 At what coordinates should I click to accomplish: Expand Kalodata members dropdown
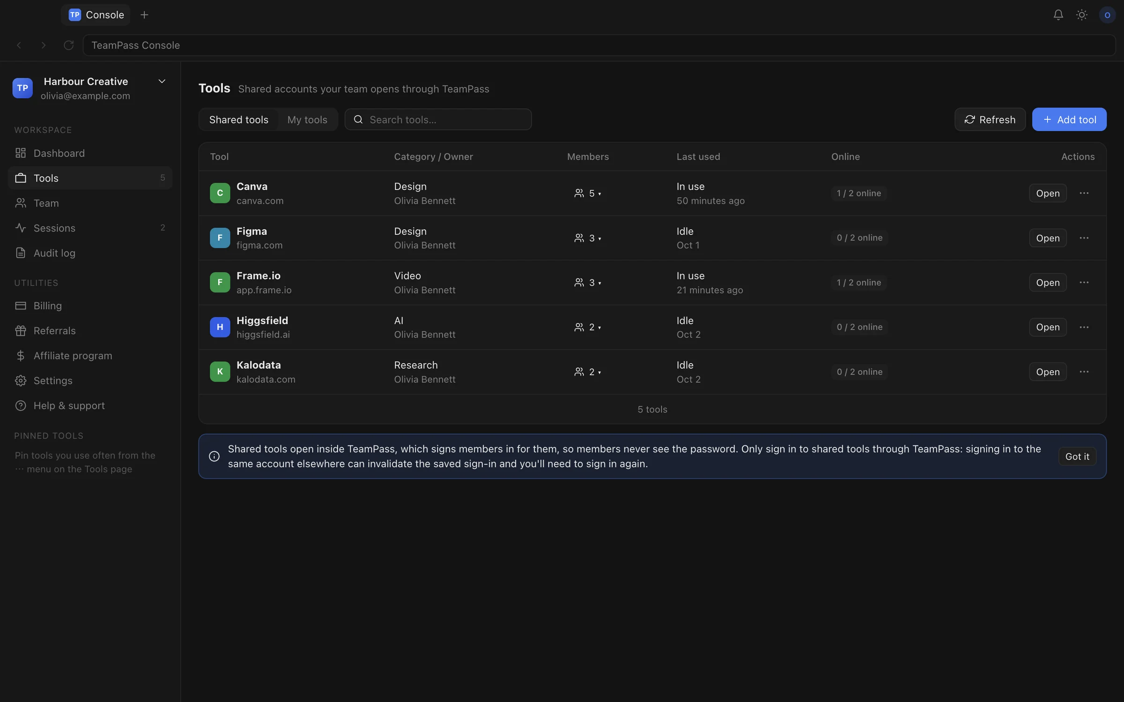[588, 372]
